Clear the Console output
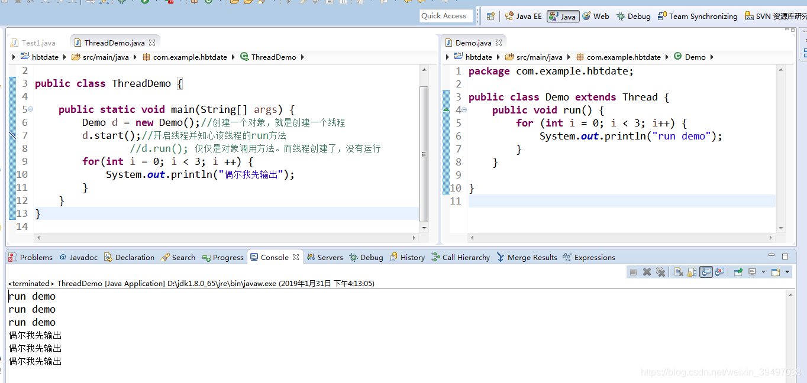The height and width of the screenshot is (383, 807). point(679,272)
